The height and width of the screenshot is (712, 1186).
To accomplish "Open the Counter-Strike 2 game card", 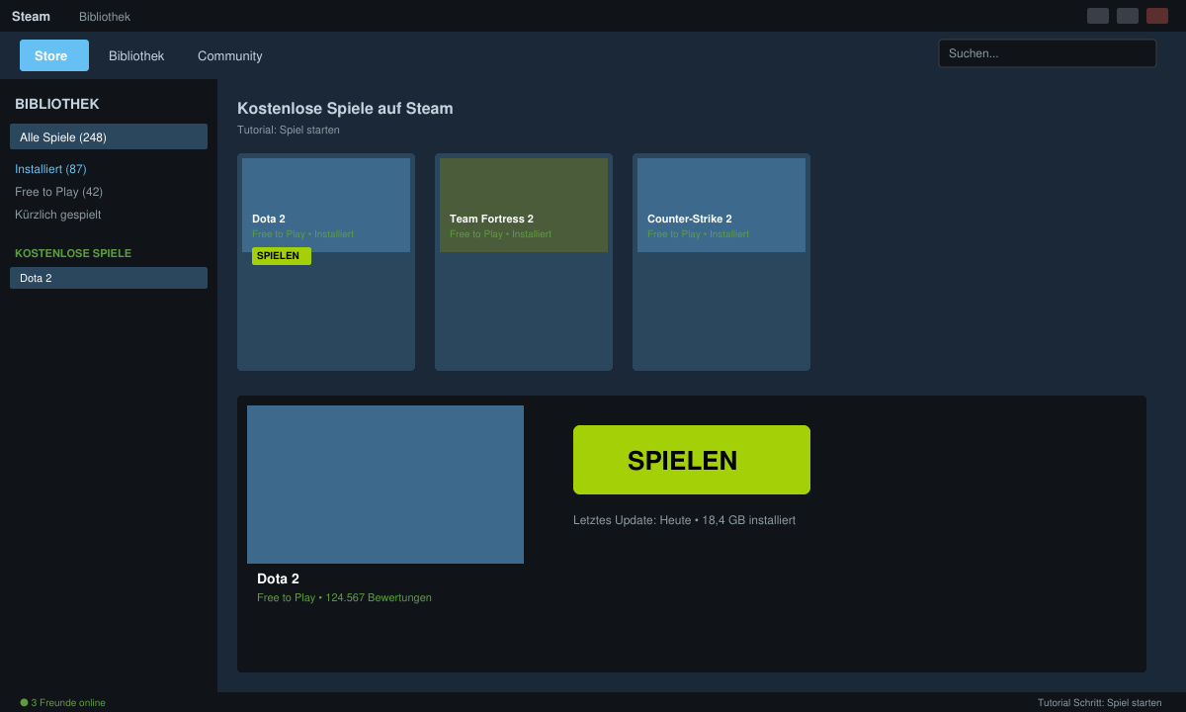I will click(x=721, y=262).
